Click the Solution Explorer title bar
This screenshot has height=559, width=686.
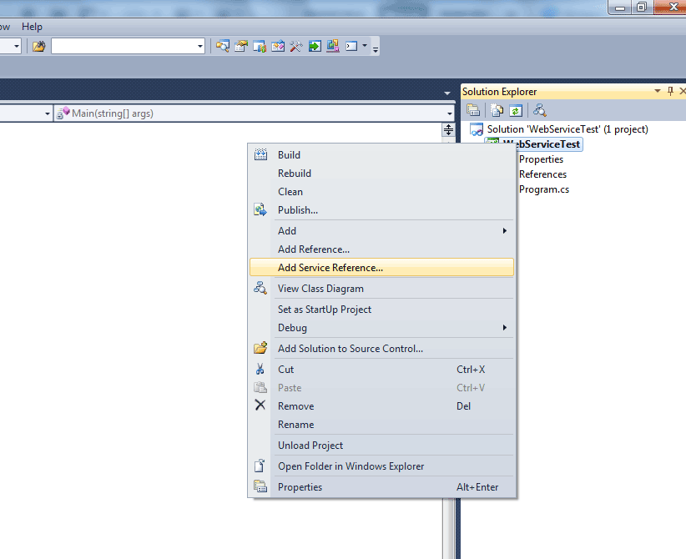coord(556,92)
